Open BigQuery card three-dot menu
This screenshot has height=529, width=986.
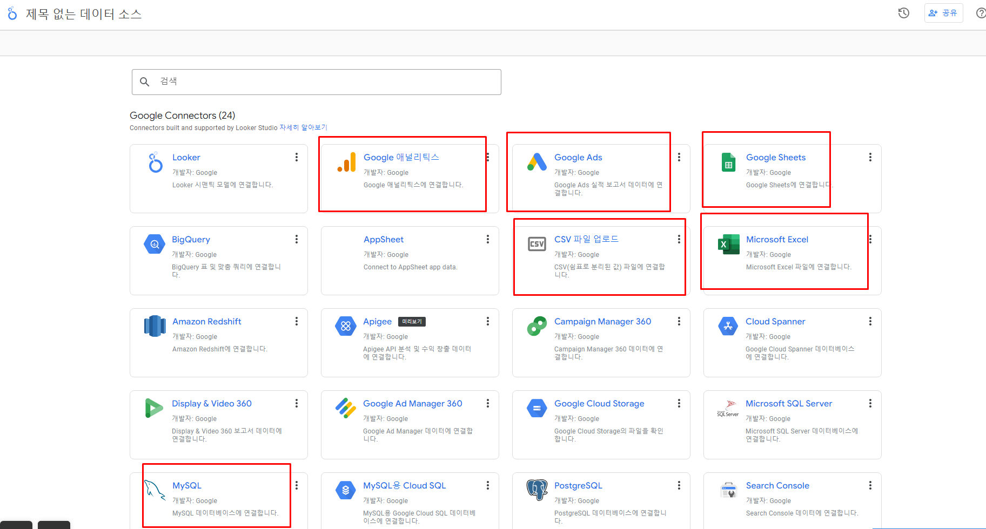(297, 239)
